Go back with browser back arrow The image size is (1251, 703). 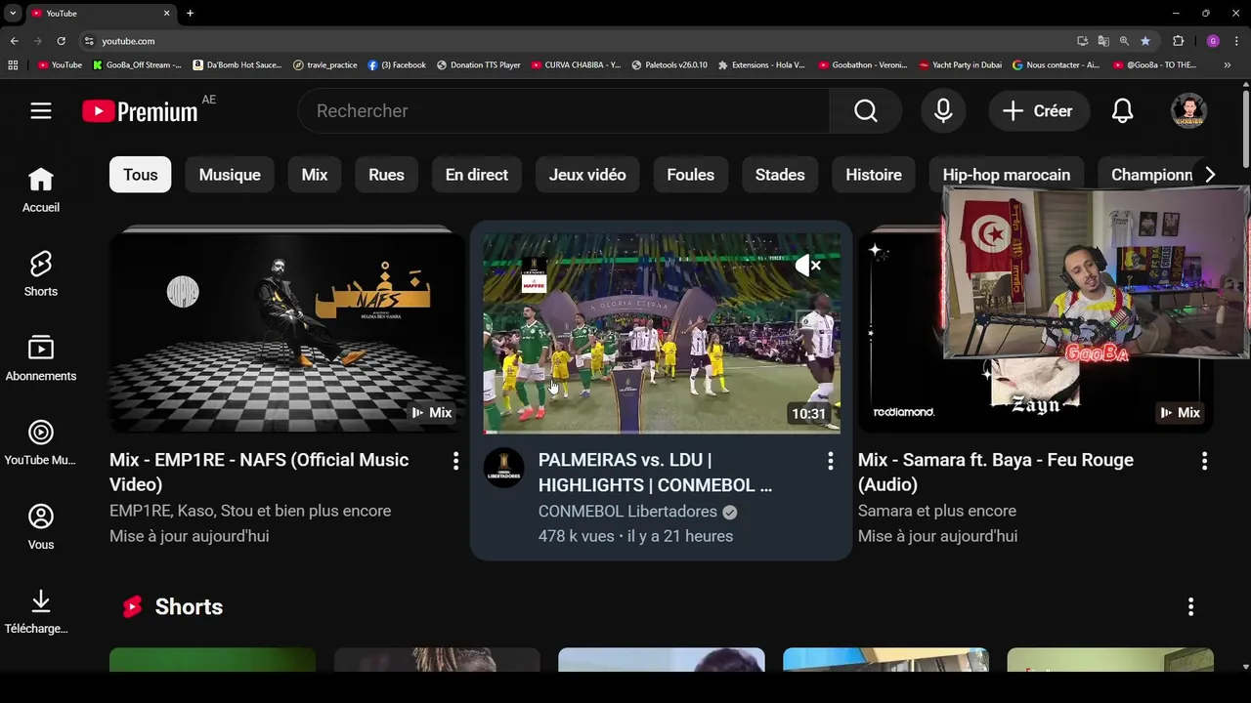pos(14,41)
